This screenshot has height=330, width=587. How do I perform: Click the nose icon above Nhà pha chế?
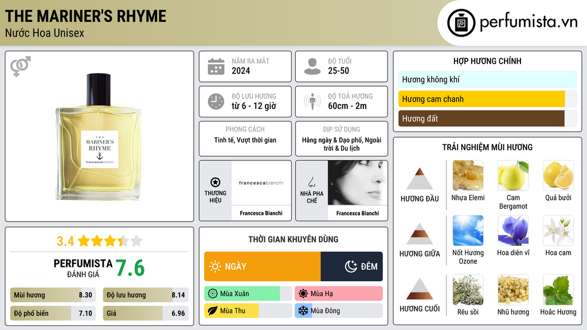311,183
